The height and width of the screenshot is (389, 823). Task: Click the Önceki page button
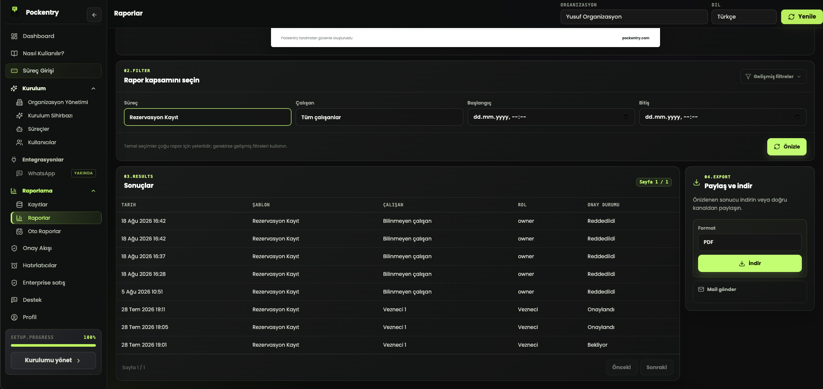click(x=621, y=367)
